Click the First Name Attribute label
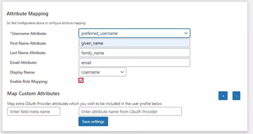Viewport: 253px width, 134px height. (28, 43)
